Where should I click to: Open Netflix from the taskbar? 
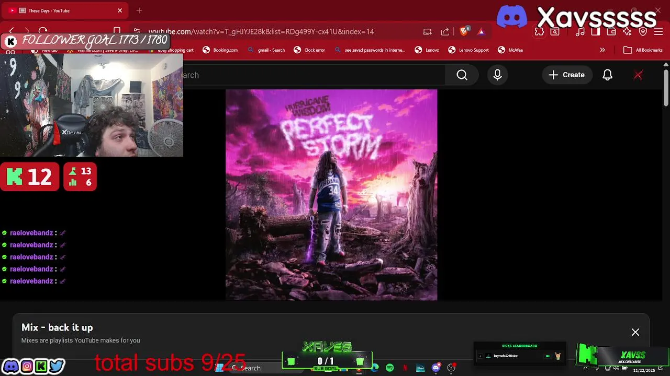405,368
